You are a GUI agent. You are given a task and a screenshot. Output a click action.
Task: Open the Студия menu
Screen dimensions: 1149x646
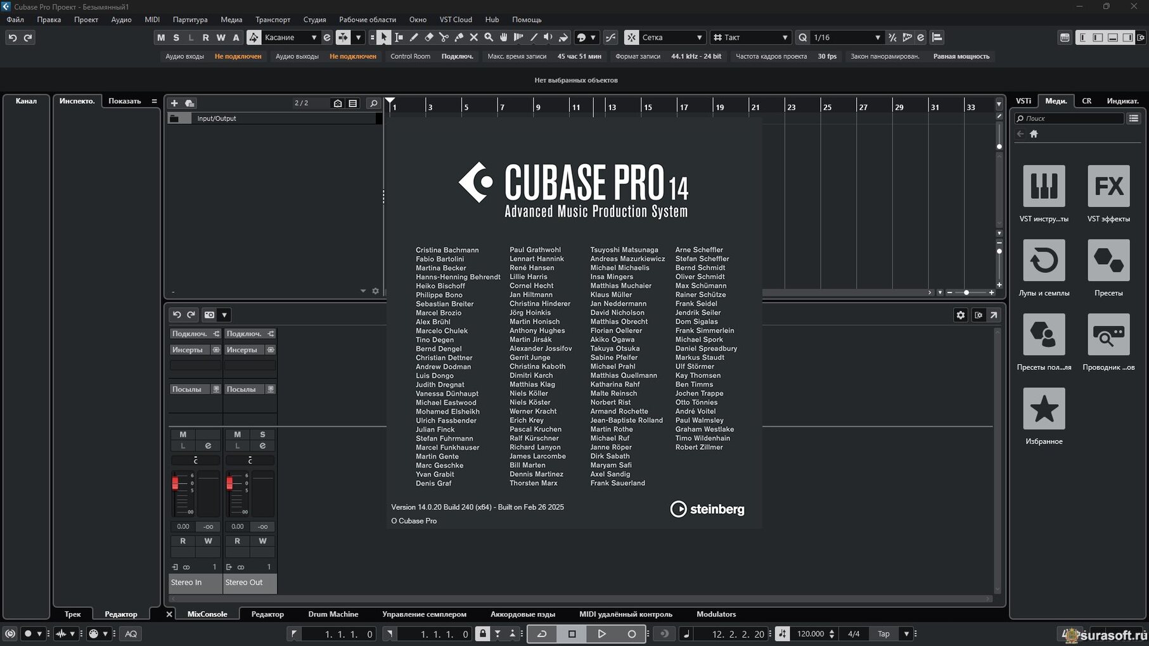click(x=314, y=20)
